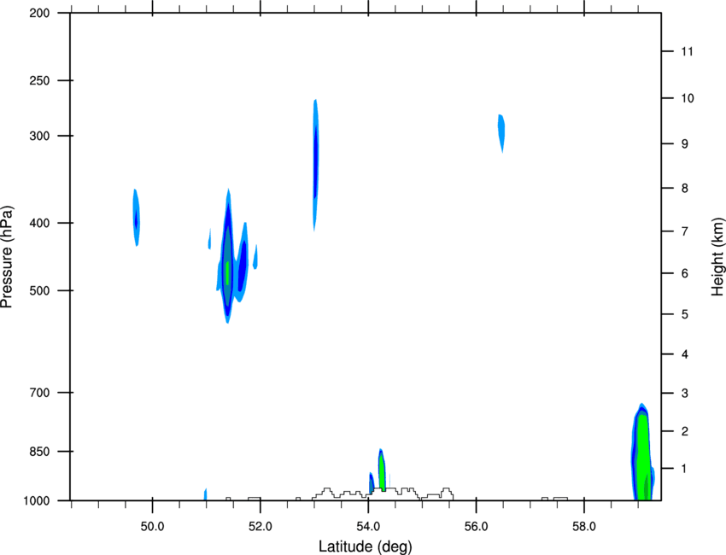The width and height of the screenshot is (726, 555).
Task: Click the 50.0 latitude tick label
Action: (x=152, y=527)
